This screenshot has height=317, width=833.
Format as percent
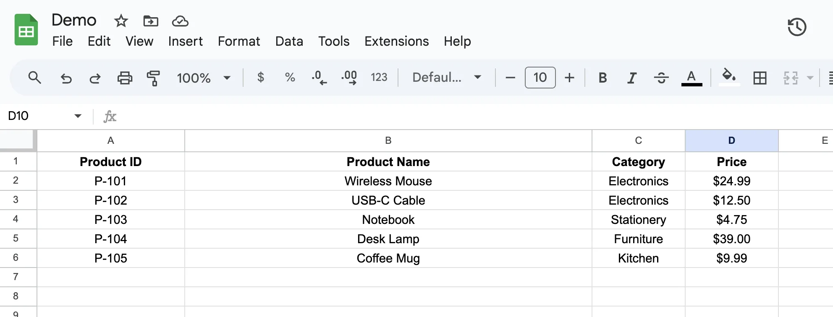pyautogui.click(x=290, y=77)
